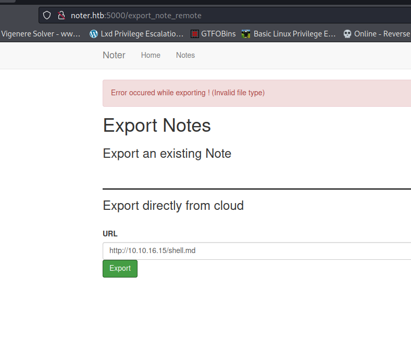The image size is (411, 352).
Task: Open the Lxd Privilege Escalation bookmark text
Action: 141,34
